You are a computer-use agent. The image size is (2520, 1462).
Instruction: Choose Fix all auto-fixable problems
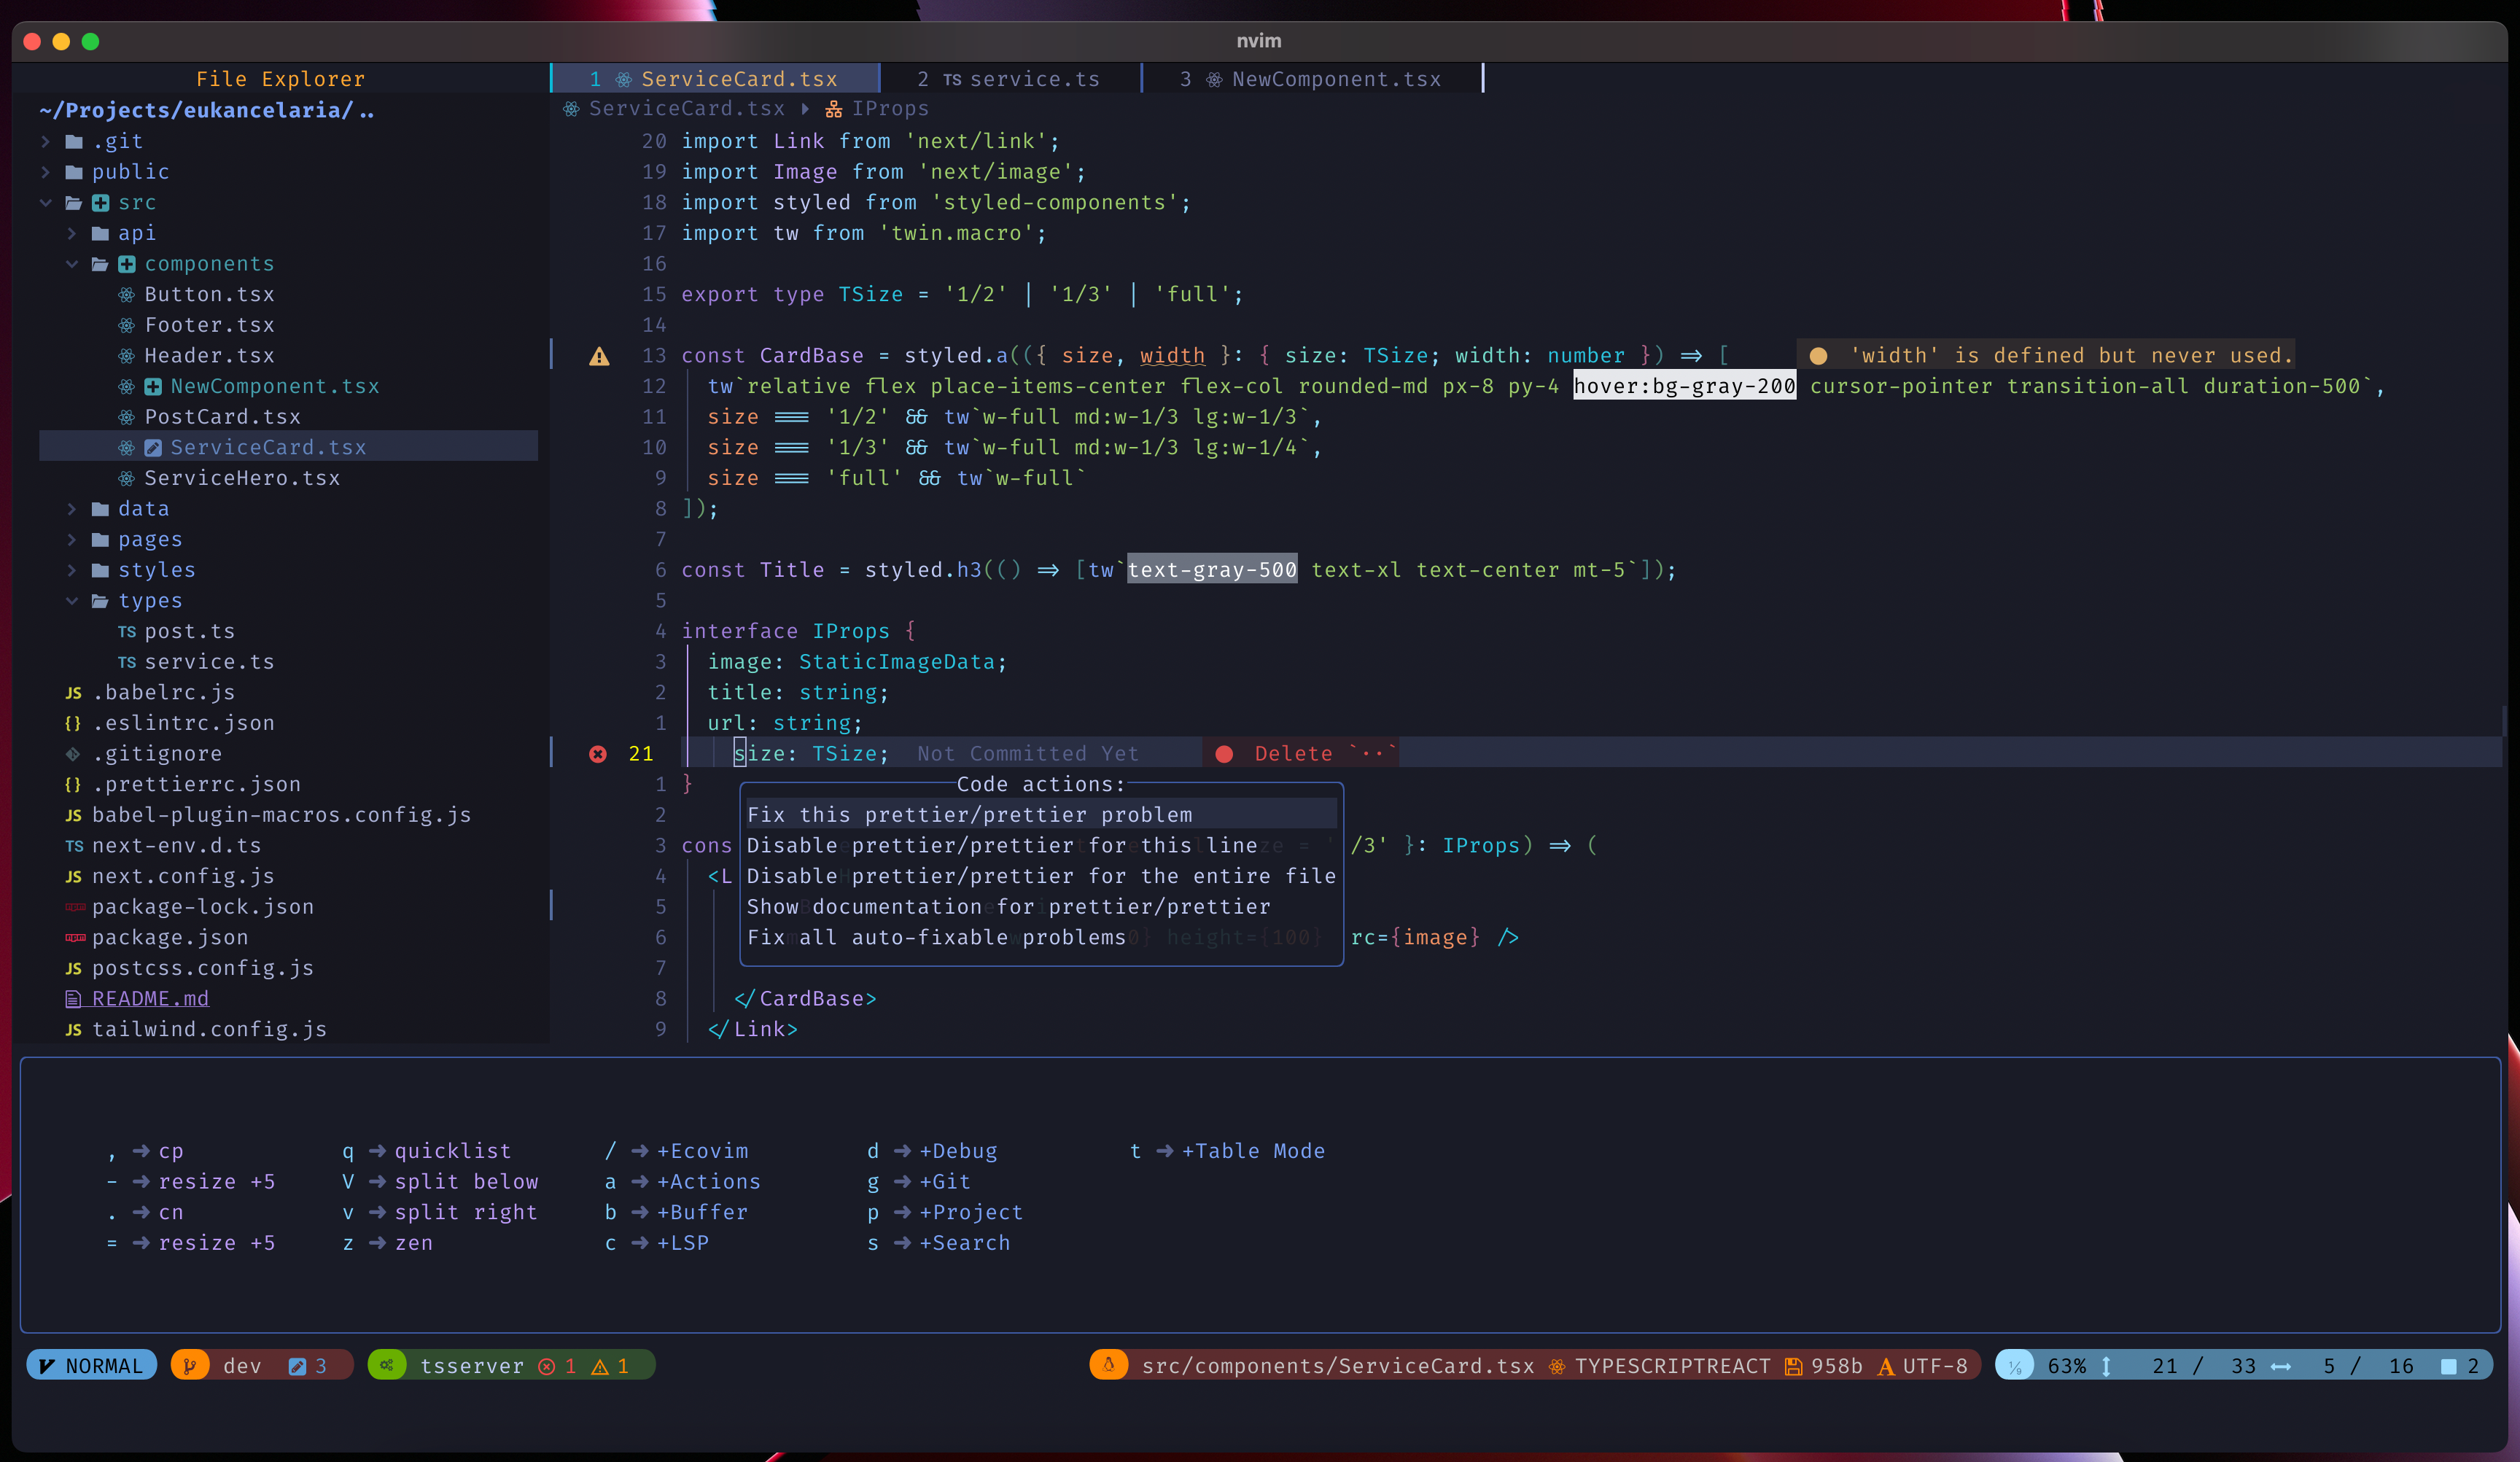[x=936, y=938]
